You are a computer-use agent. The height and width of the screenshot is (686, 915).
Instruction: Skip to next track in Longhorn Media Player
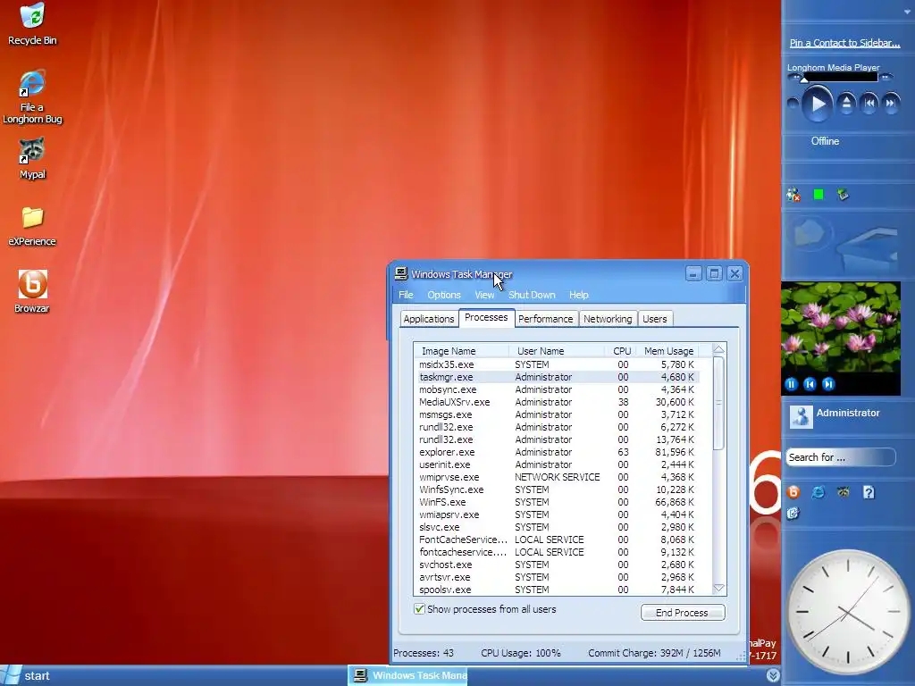pyautogui.click(x=891, y=104)
